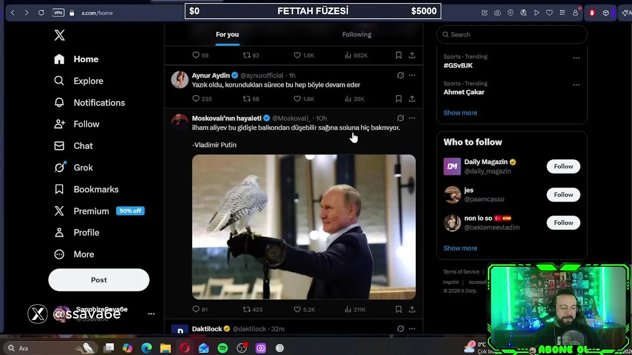Open Microsoft Edge from the taskbar
632x355 pixels.
[x=147, y=348]
